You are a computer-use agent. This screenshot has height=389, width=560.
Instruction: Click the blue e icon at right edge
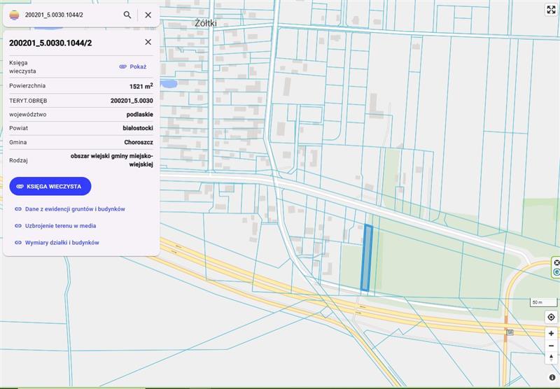(556, 272)
